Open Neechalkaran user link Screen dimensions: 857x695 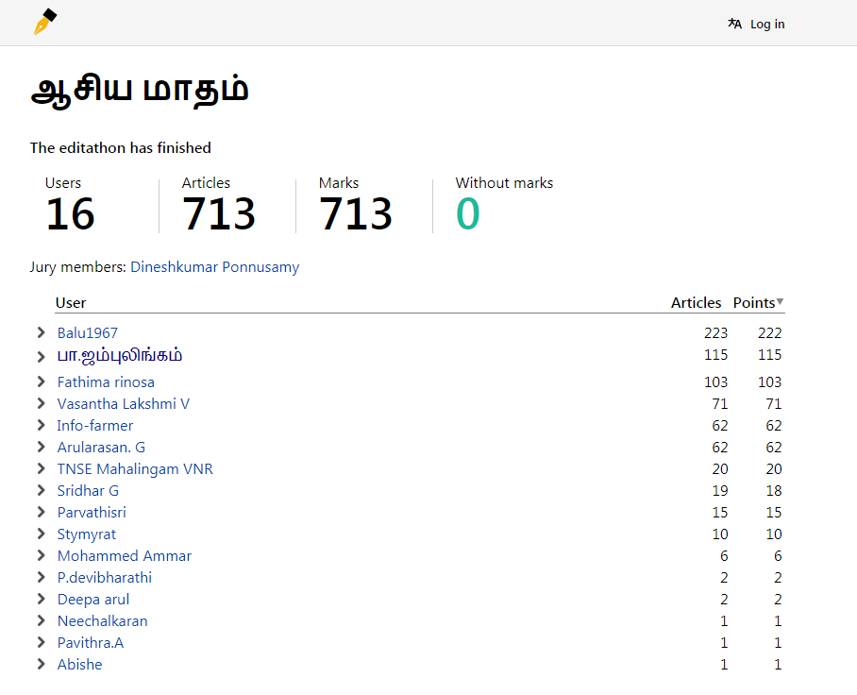coord(103,621)
